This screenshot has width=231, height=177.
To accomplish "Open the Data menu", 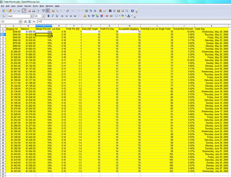I will click(x=42, y=6).
